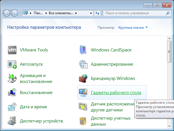Refresh the address bar view
174x131 pixels.
pos(97,13)
